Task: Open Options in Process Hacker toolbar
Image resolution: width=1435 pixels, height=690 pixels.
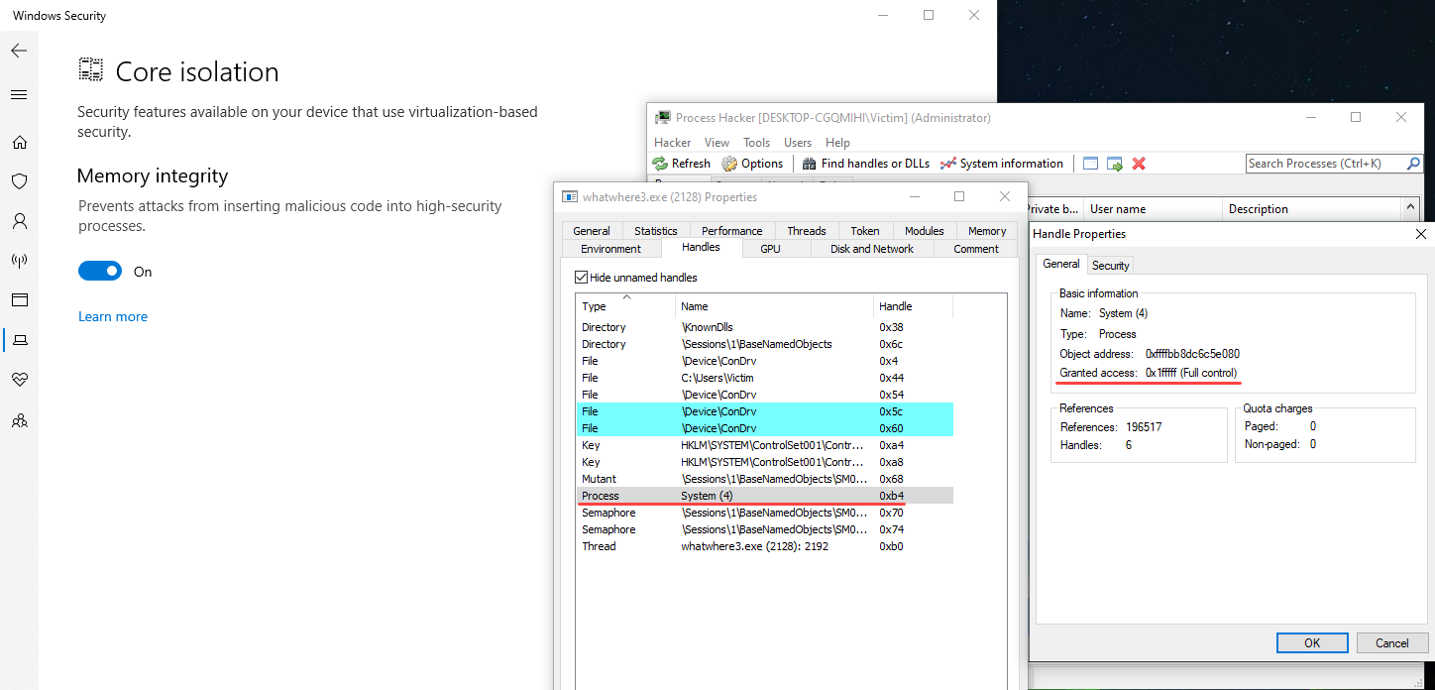Action: point(752,164)
